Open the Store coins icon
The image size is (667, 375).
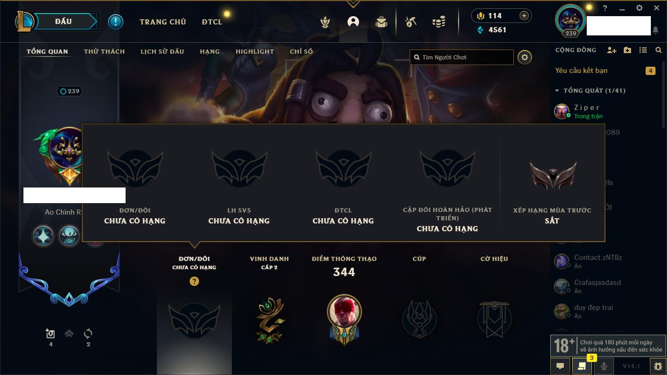click(439, 22)
